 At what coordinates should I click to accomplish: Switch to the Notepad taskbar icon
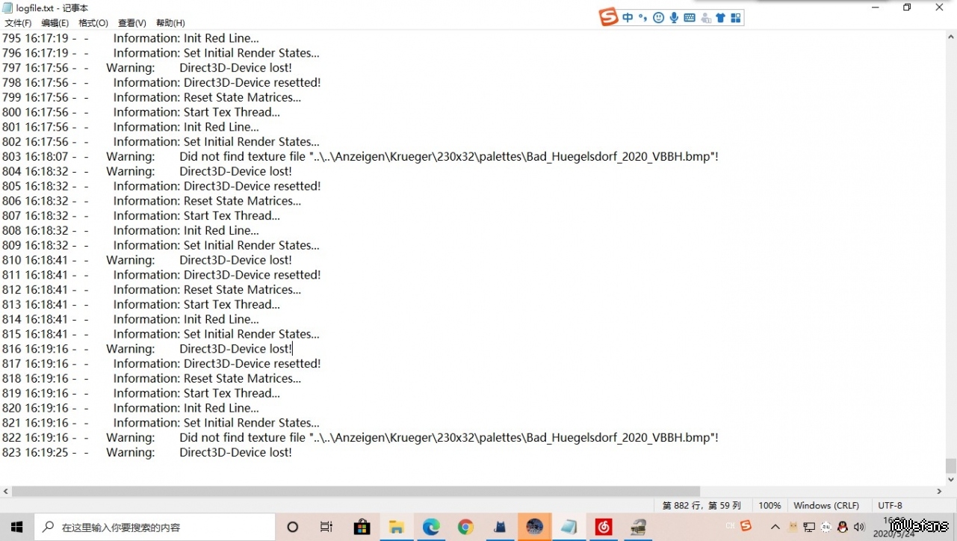tap(569, 527)
